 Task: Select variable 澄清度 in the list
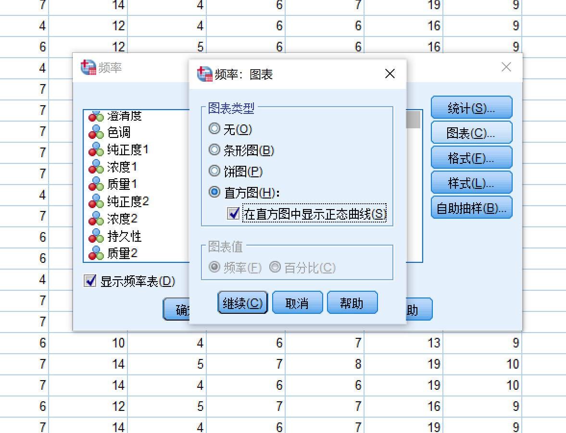coord(125,116)
